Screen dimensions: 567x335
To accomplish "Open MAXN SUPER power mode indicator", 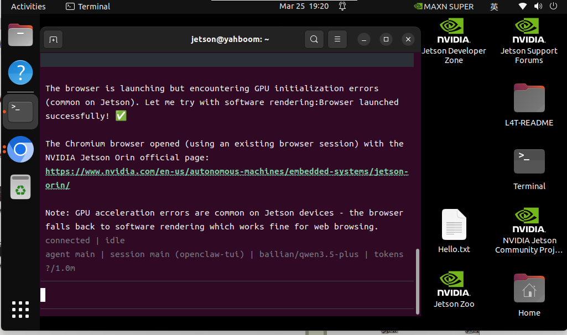I will (x=444, y=7).
